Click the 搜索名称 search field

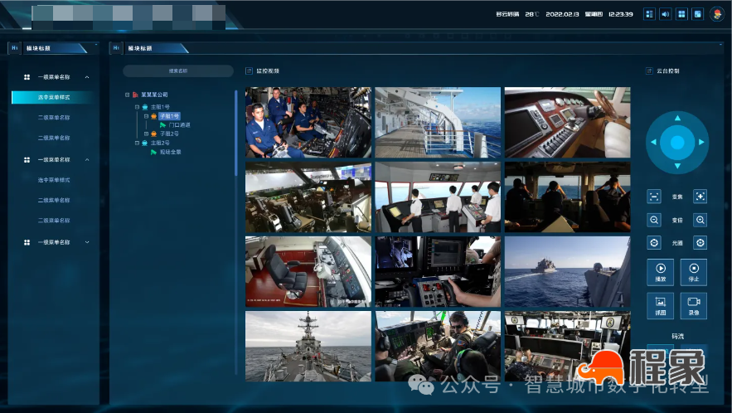pyautogui.click(x=178, y=71)
